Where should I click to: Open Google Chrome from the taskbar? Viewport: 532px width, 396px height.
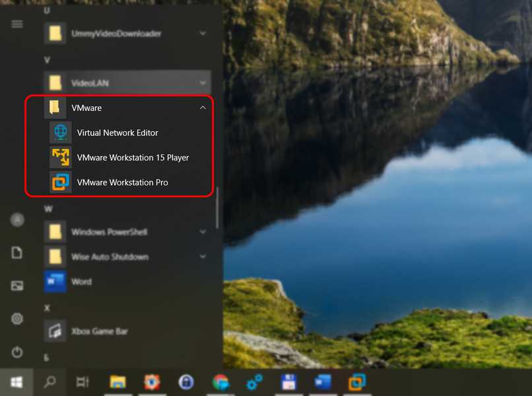point(220,381)
